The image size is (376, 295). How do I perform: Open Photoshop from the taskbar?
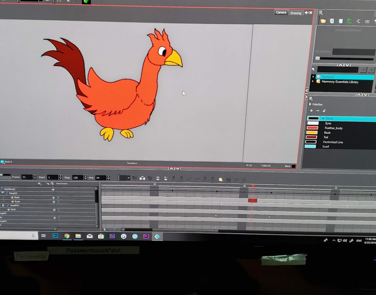tap(55, 236)
